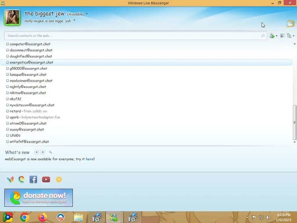Screen dimensions: 297x223
Task: Open the Obama logo taskbar icon
Action: pos(61,217)
